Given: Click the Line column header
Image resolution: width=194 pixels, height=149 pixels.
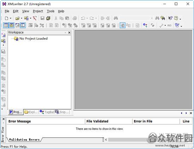Looking at the screenshot, I should [186, 121].
